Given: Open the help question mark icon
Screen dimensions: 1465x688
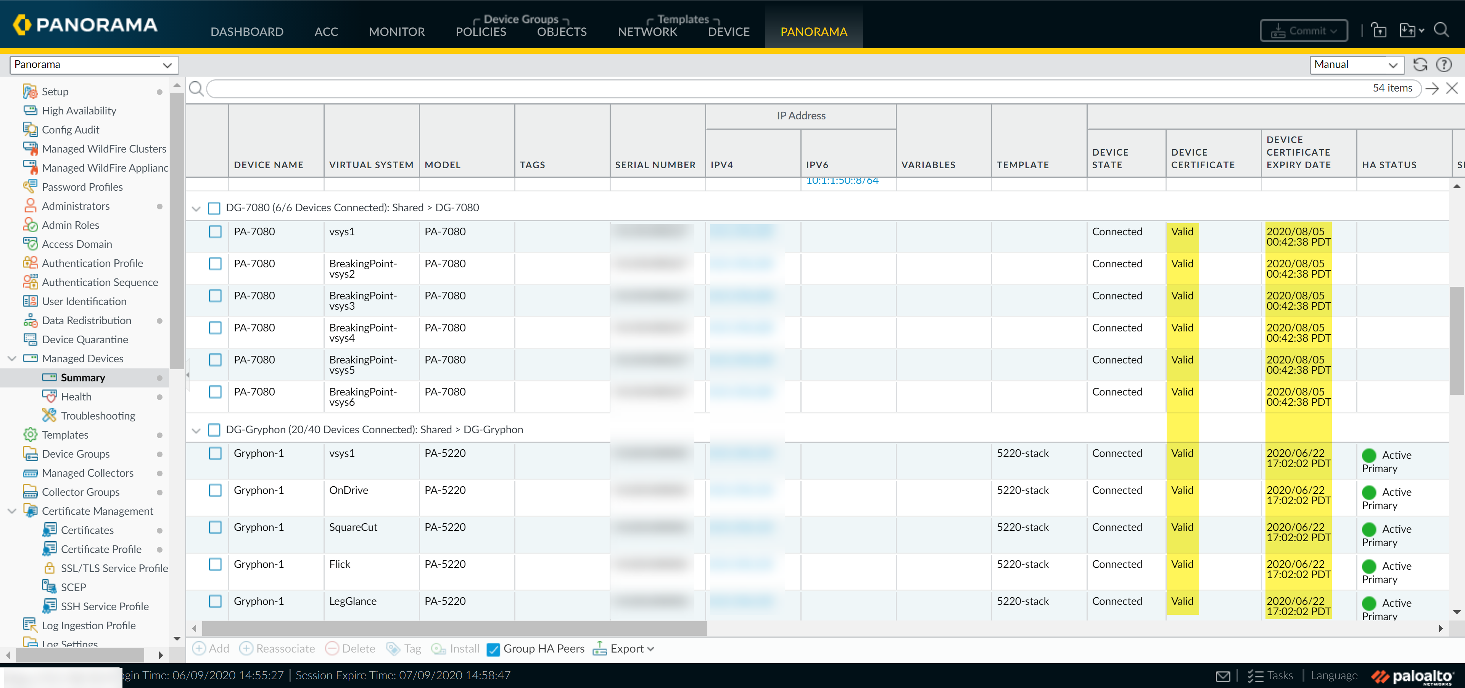Looking at the screenshot, I should click(x=1443, y=64).
